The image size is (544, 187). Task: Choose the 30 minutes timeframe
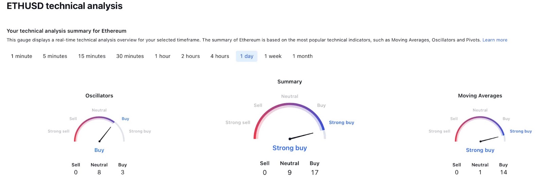click(130, 56)
